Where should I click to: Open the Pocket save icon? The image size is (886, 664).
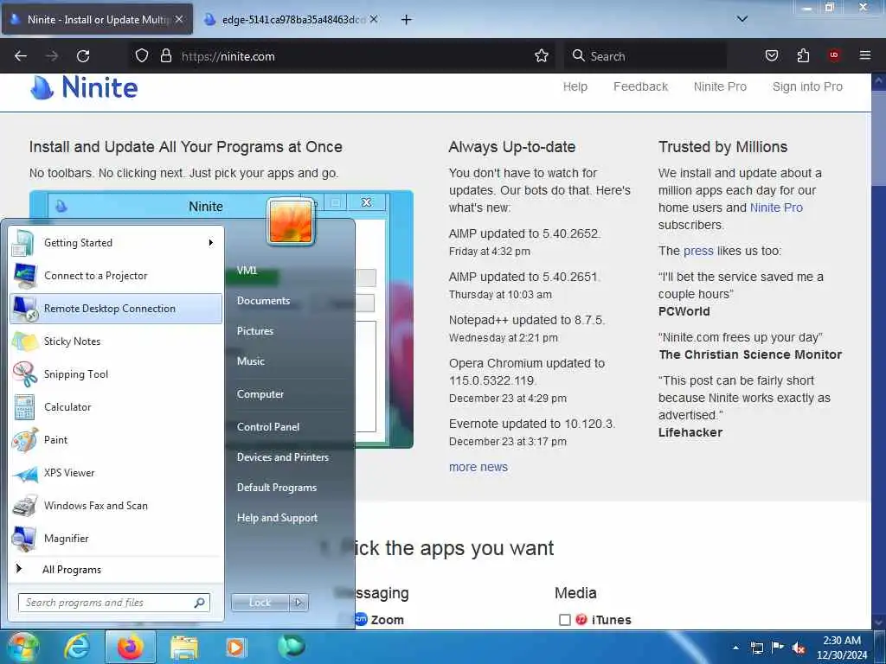[x=772, y=56]
